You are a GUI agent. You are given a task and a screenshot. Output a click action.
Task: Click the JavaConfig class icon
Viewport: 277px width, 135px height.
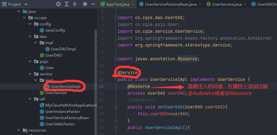point(42,30)
